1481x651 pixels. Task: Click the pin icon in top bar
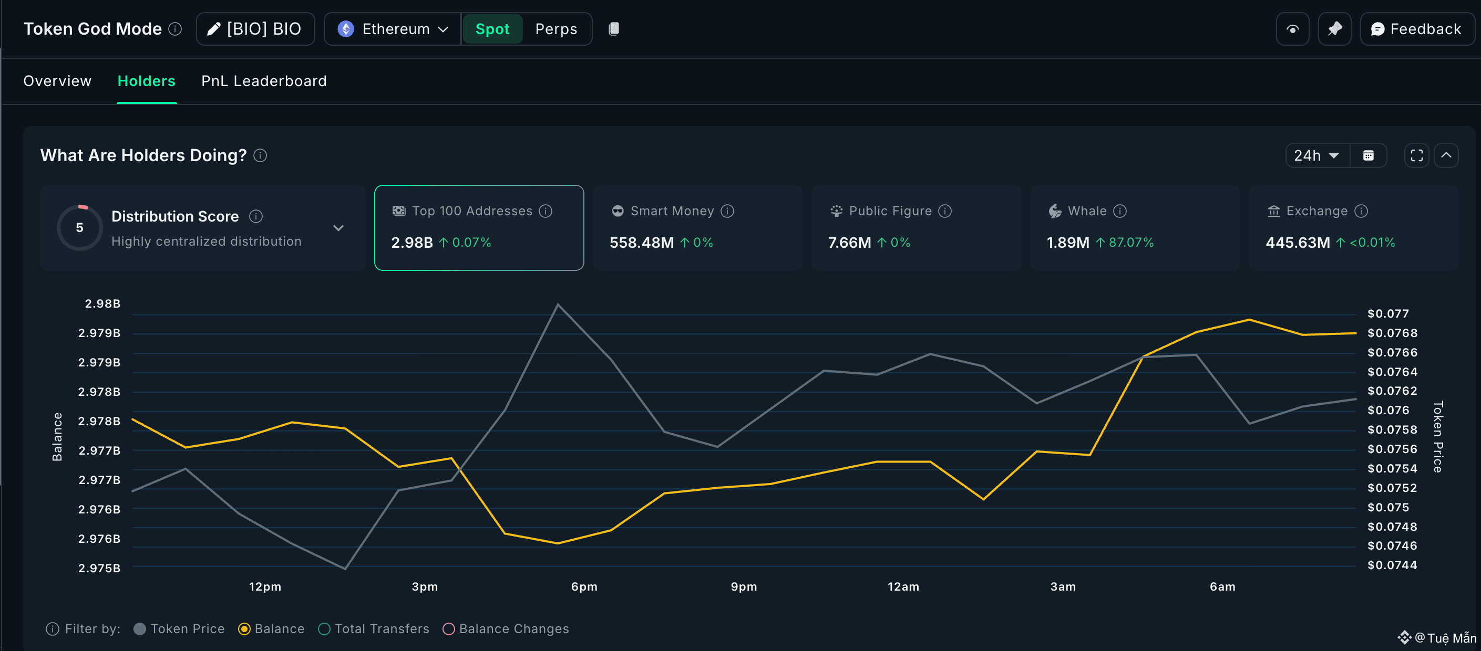click(x=1334, y=29)
